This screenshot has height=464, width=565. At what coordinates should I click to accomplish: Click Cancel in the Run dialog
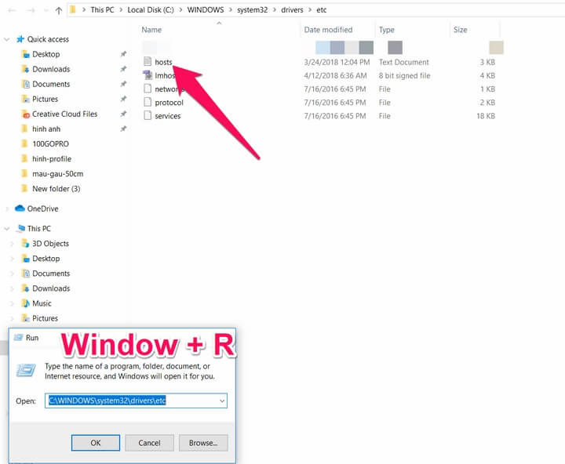[x=150, y=443]
